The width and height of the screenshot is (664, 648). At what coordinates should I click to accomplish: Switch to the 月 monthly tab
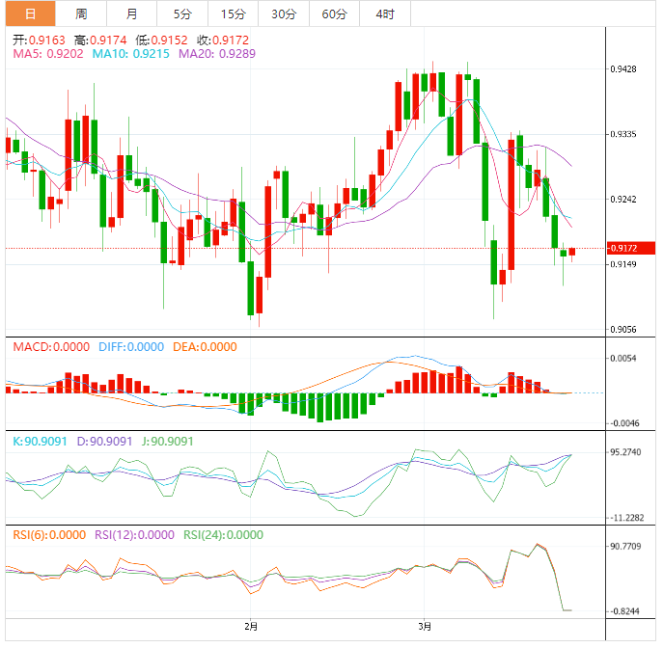point(131,13)
